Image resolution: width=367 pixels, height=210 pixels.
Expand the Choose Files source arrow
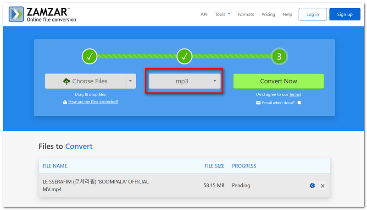pyautogui.click(x=130, y=81)
